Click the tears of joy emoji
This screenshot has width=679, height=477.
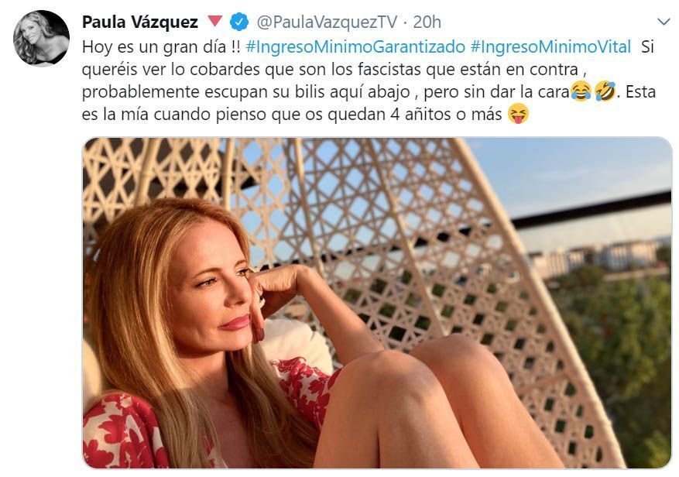coord(581,92)
